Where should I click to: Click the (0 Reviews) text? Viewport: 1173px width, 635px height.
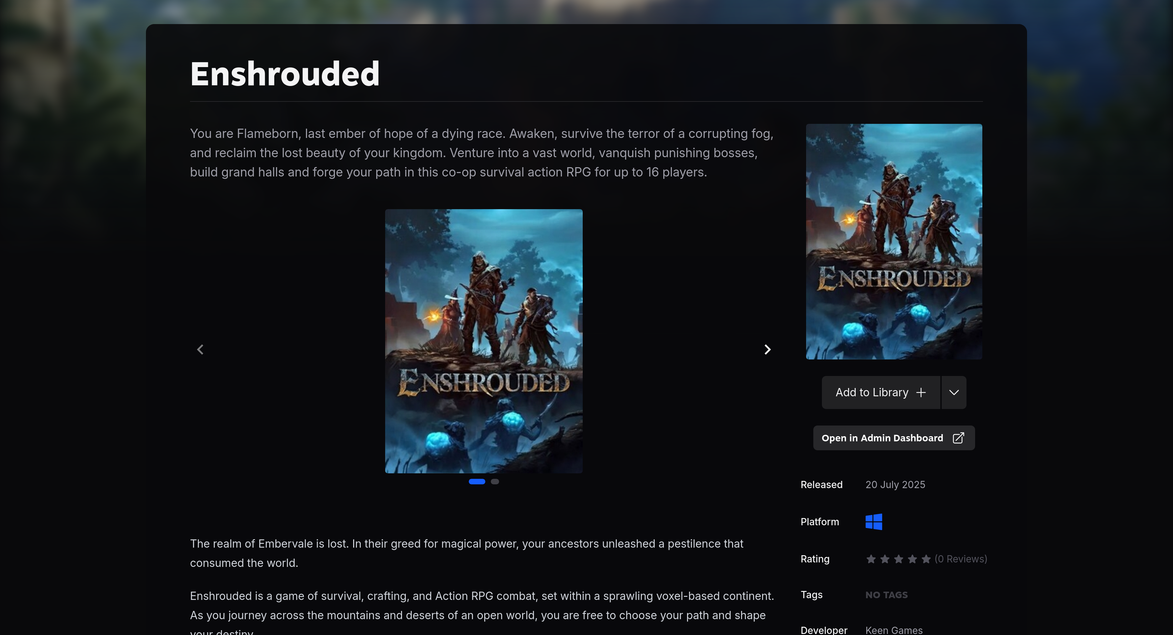click(961, 559)
